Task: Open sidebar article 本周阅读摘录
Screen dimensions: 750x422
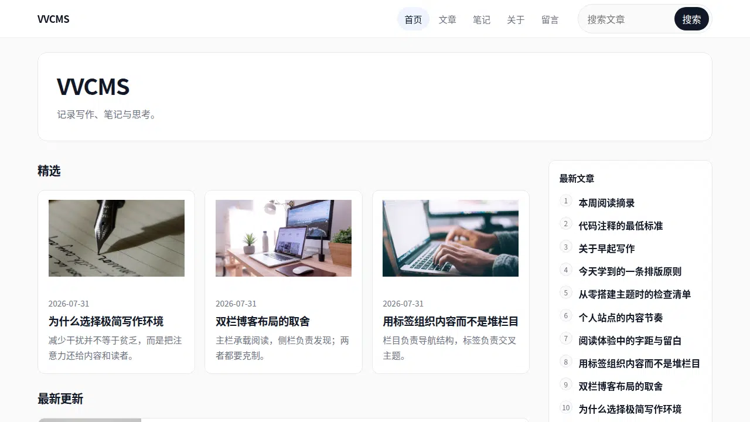Action: [606, 203]
